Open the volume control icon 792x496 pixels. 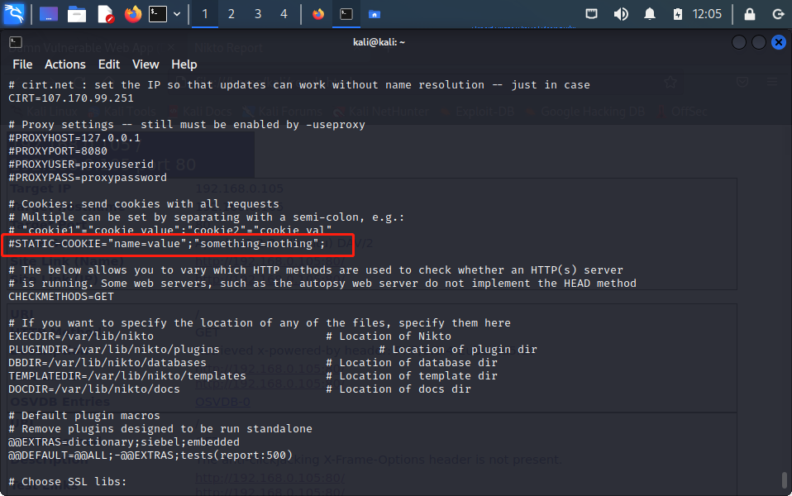tap(621, 14)
